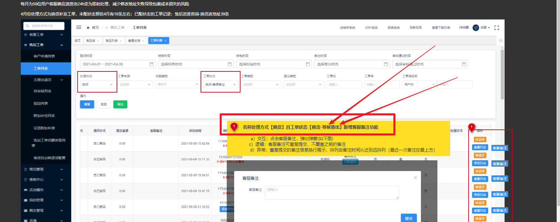Click the 重置 button
The height and width of the screenshot is (222, 560).
pyautogui.click(x=104, y=104)
